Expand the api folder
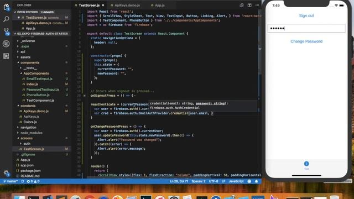This screenshot has height=199, width=354. click(x=23, y=51)
